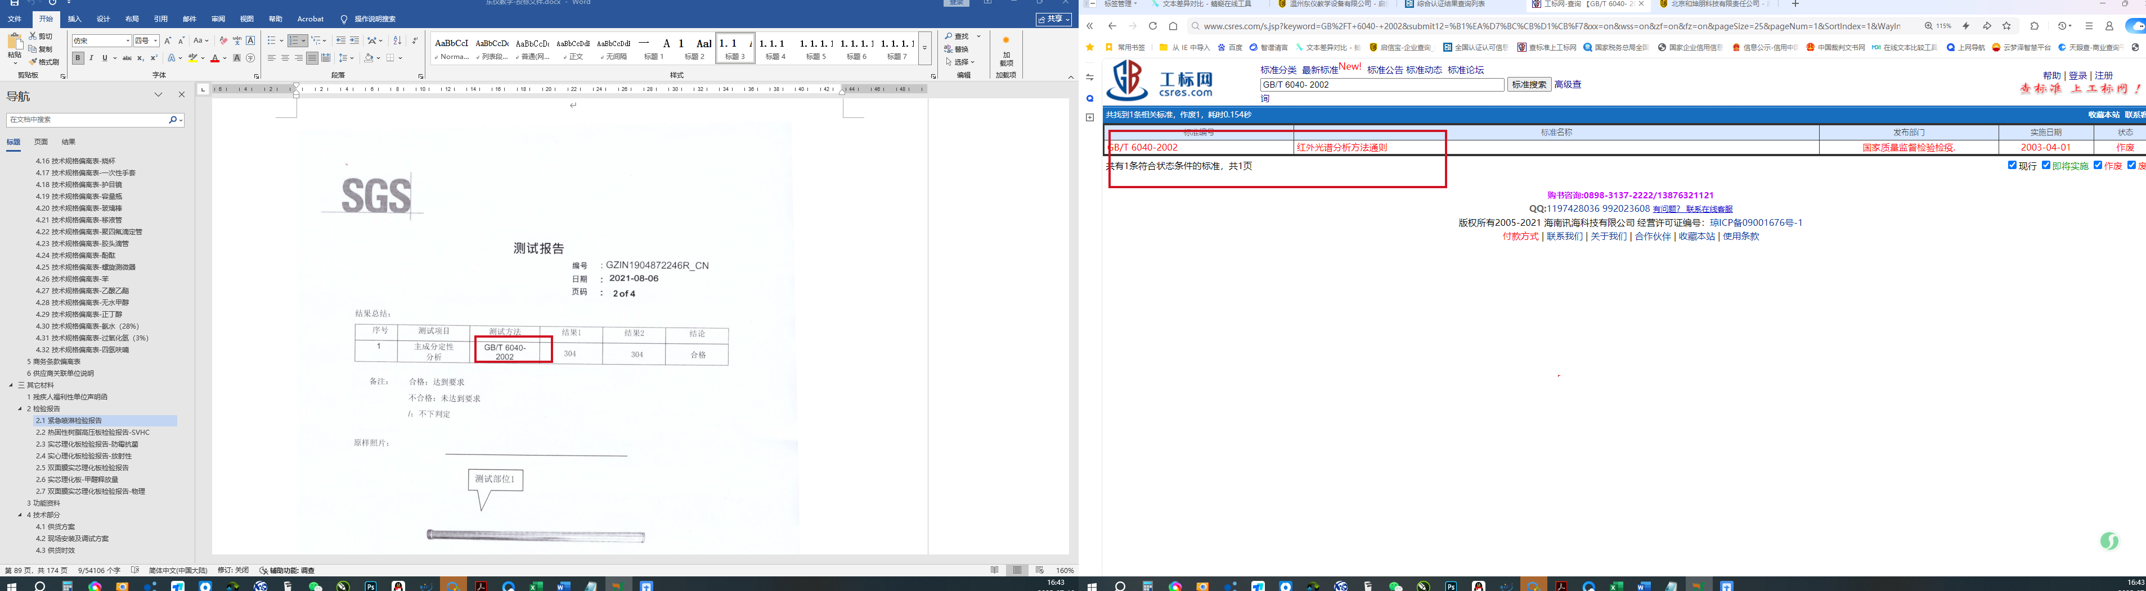
Task: Switch to the Acrobat ribbon tab
Action: pyautogui.click(x=311, y=19)
